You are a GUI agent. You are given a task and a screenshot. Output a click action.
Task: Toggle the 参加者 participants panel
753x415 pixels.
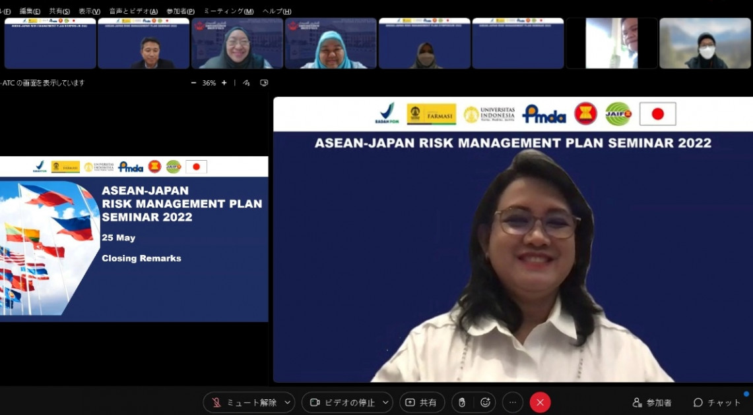[x=652, y=402]
